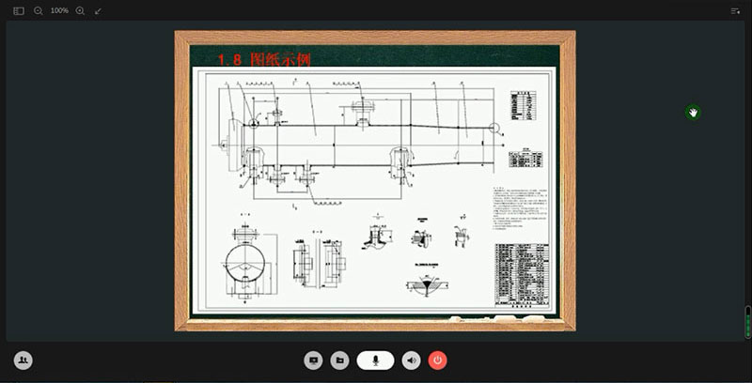Zoom out with the minus magnifier
The width and height of the screenshot is (752, 383).
(x=39, y=10)
